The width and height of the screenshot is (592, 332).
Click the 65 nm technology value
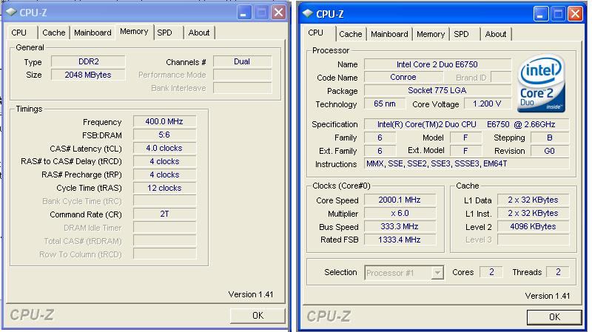[385, 104]
